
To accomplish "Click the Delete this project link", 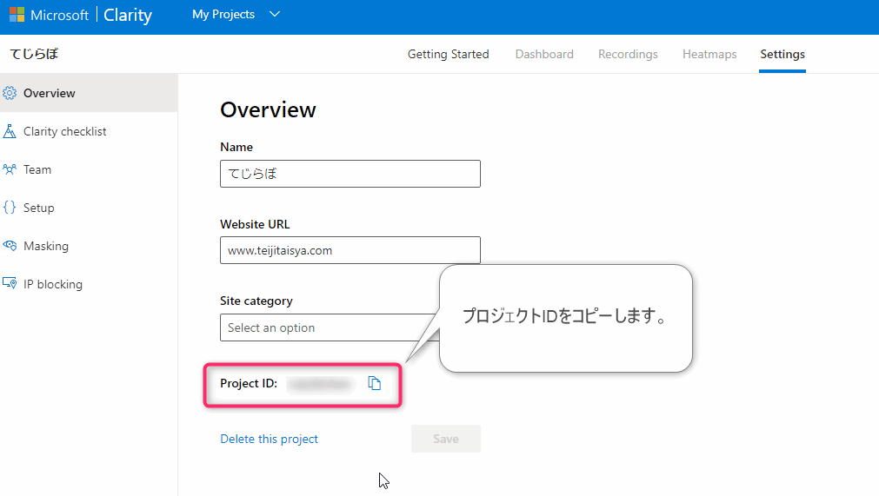I will coord(269,439).
